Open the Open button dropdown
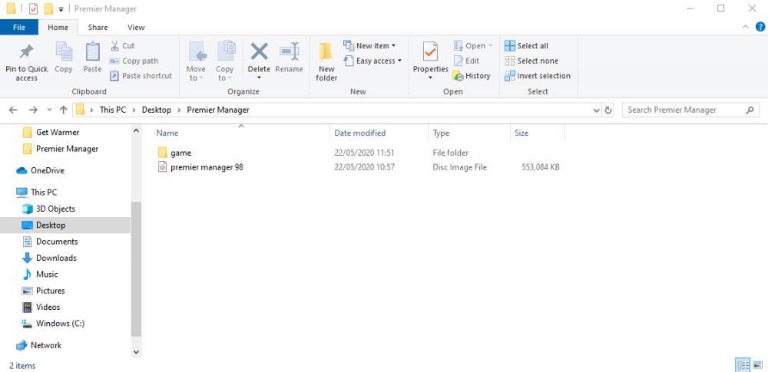The image size is (768, 372). pos(473,45)
